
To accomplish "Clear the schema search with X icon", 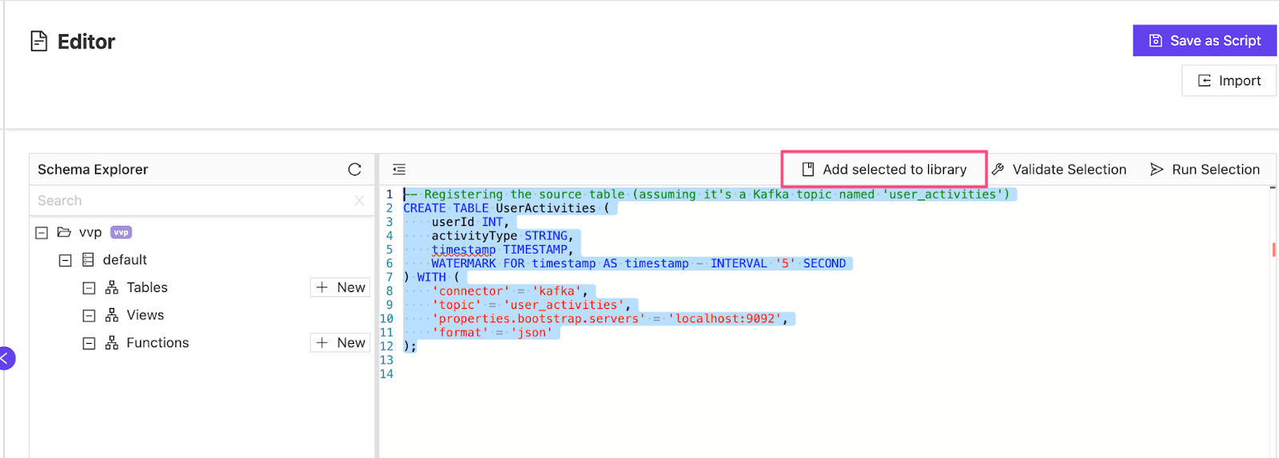I will click(x=360, y=200).
